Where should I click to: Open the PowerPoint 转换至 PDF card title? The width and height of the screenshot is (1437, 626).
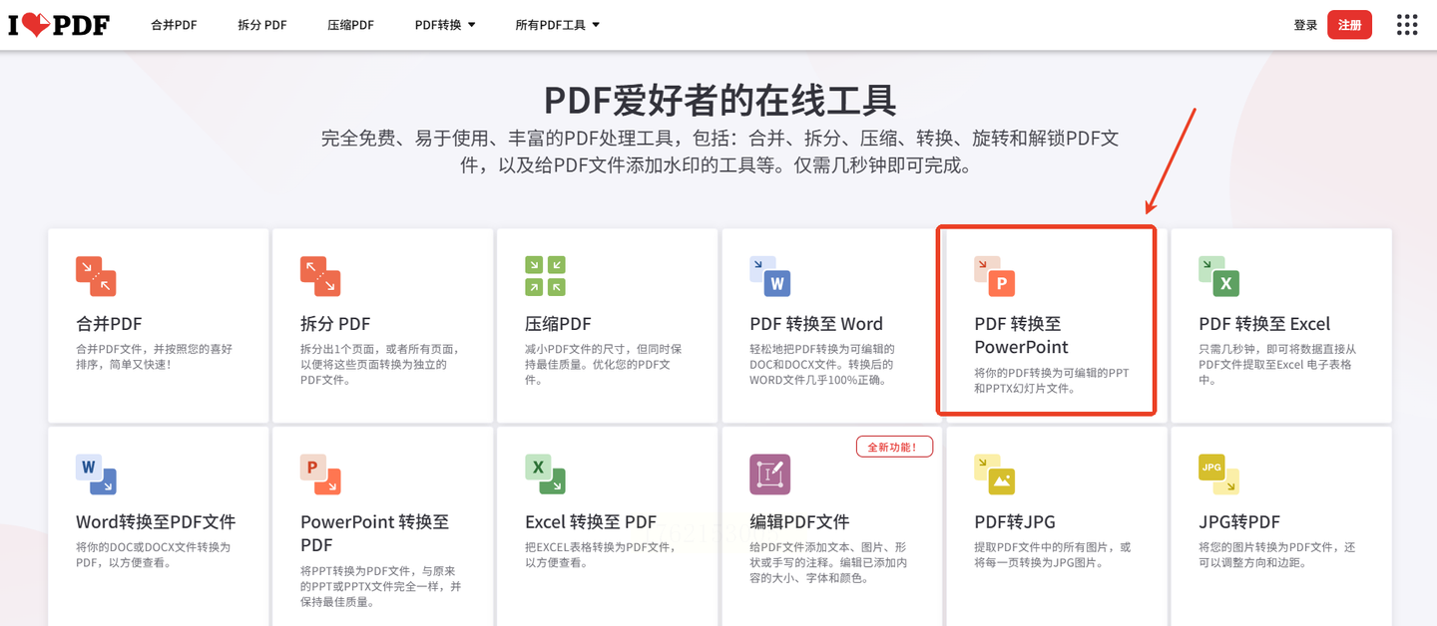click(375, 533)
